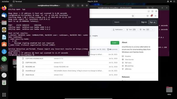Fork the repository with Fork button
Viewport: 177px width, 99px height.
point(131,29)
